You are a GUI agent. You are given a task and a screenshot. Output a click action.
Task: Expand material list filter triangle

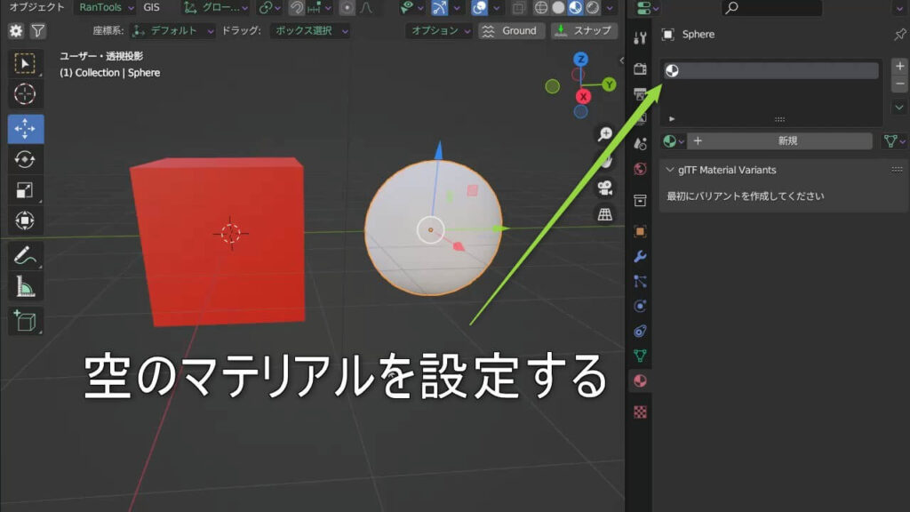[x=672, y=119]
